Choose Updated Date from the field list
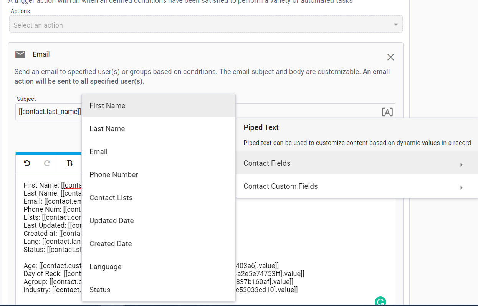The image size is (478, 306). point(159,220)
